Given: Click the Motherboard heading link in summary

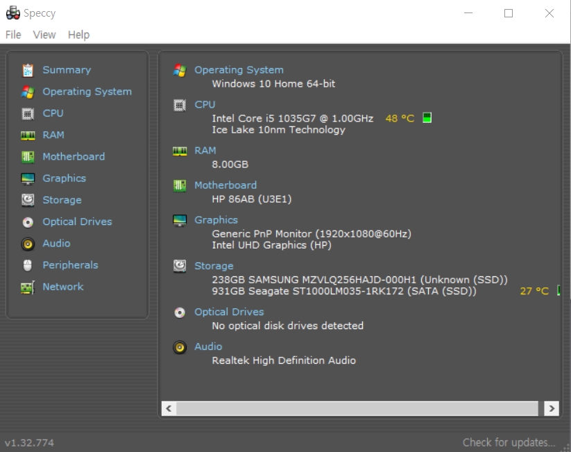Looking at the screenshot, I should point(225,185).
